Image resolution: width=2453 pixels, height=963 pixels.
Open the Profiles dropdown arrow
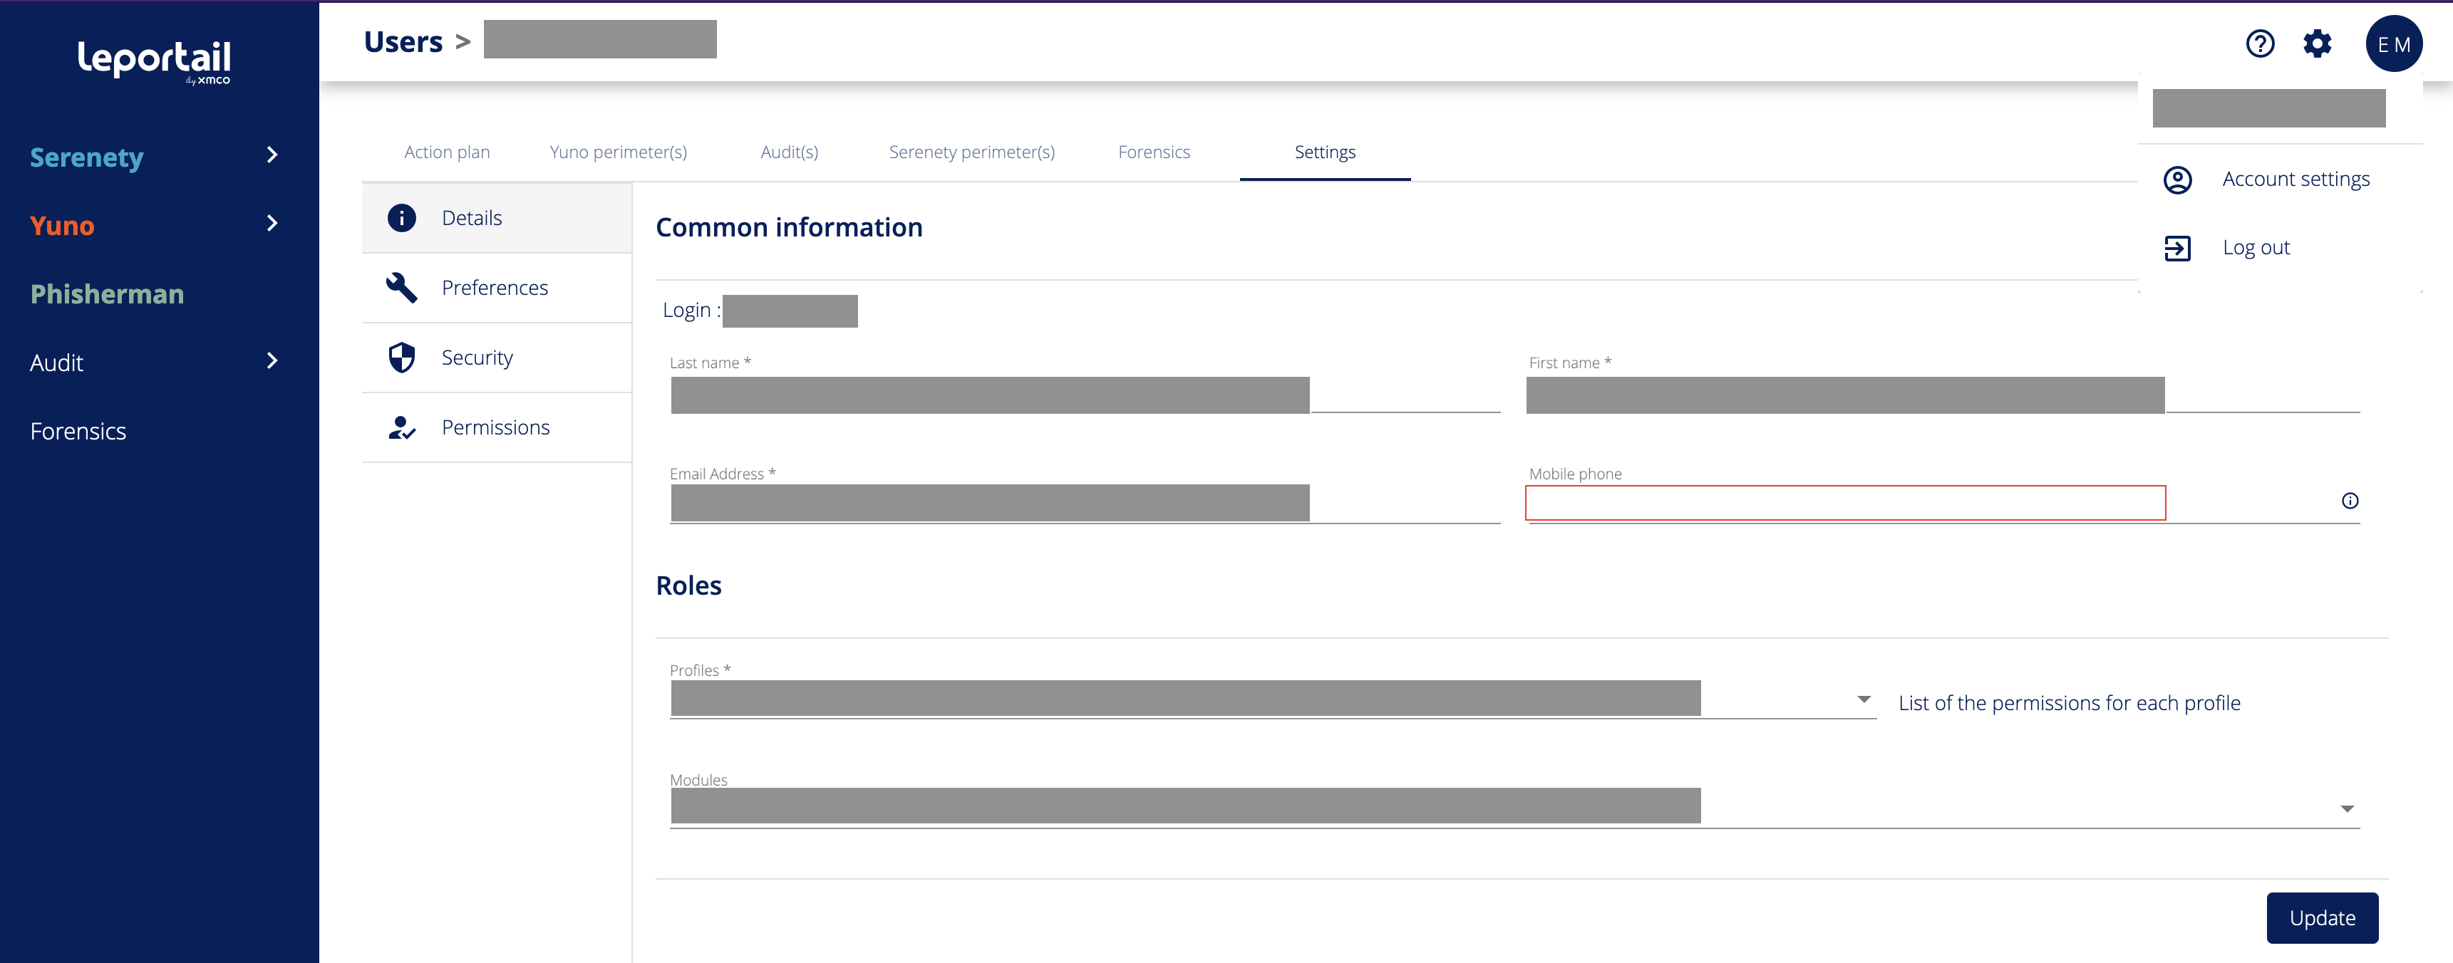pos(1864,699)
